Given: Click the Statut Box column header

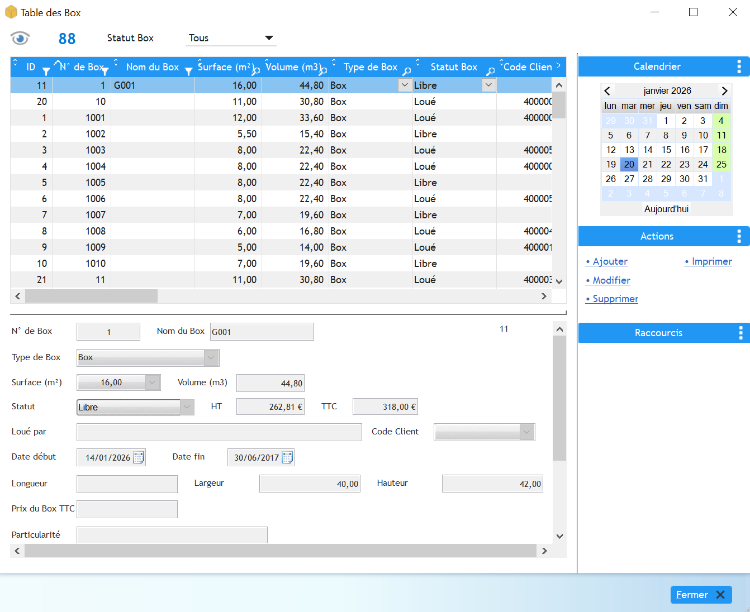Looking at the screenshot, I should (x=453, y=67).
